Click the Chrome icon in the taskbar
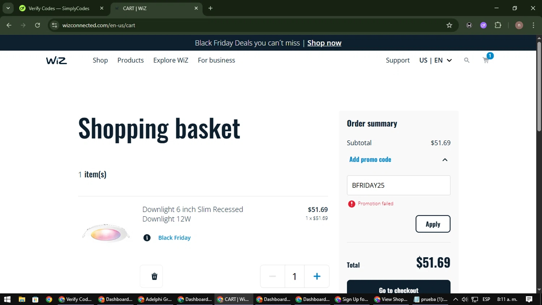 tap(49, 299)
